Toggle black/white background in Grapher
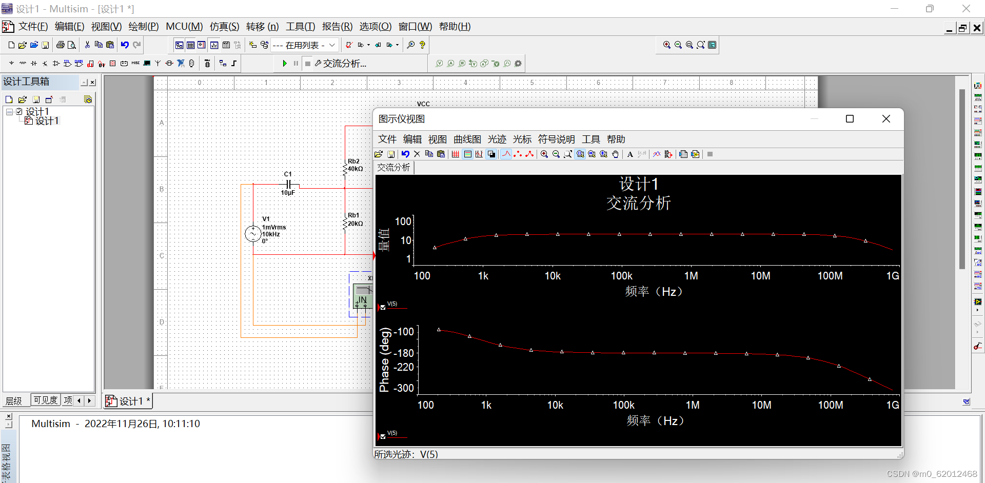Screen dimensions: 985x483 pyautogui.click(x=491, y=154)
